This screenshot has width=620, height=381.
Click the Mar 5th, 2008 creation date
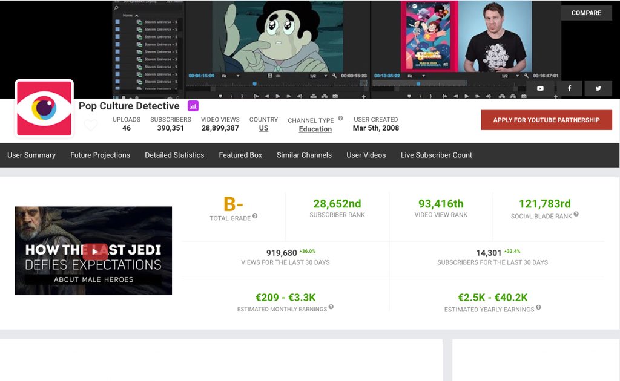pos(375,128)
